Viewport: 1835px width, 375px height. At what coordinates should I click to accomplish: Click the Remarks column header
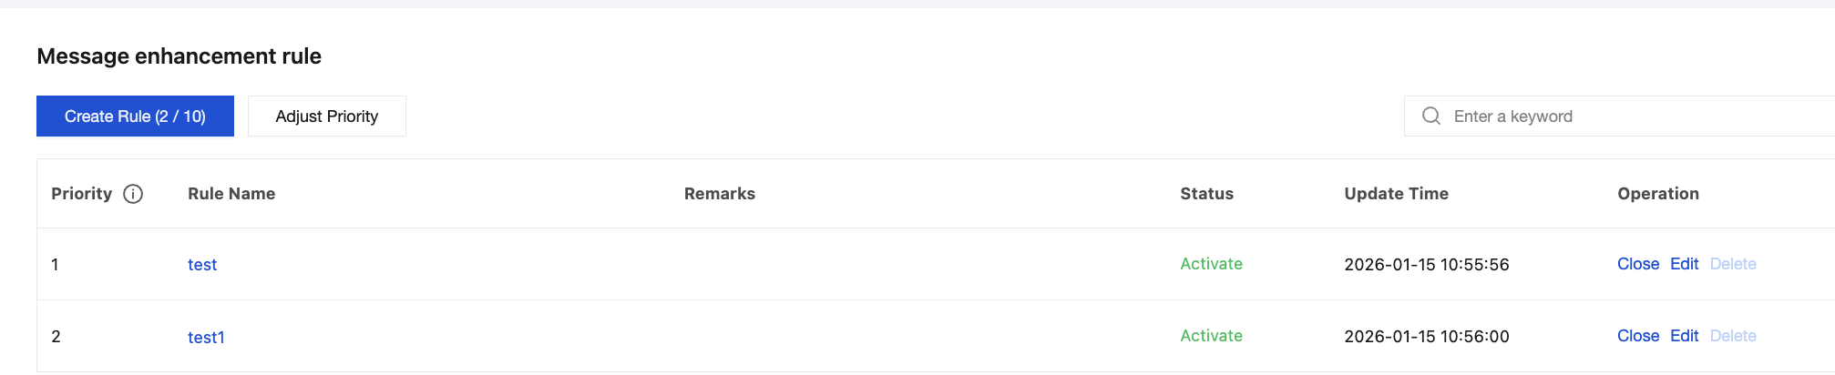(x=719, y=194)
